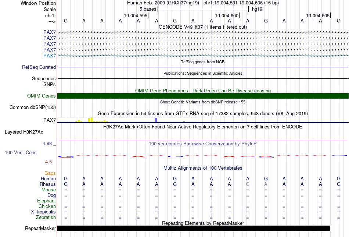Select the chr1: base position label
The image size is (349, 237).
tap(50, 15)
